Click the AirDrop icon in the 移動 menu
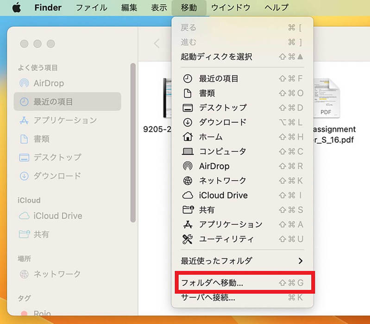This screenshot has height=324, width=370. 188,166
